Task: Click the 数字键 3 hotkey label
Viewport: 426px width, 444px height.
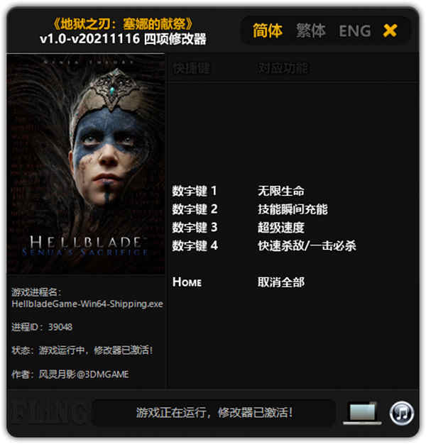Action: pos(195,228)
